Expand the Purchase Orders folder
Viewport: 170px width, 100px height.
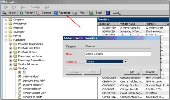click(x=11, y=52)
